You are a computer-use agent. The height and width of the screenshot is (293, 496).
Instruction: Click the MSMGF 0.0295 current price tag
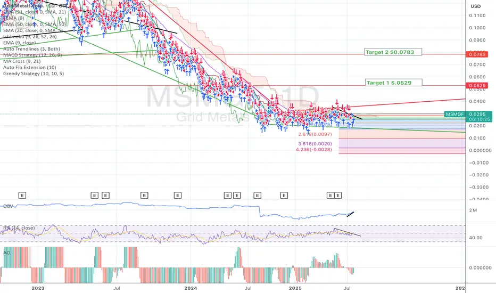point(468,117)
